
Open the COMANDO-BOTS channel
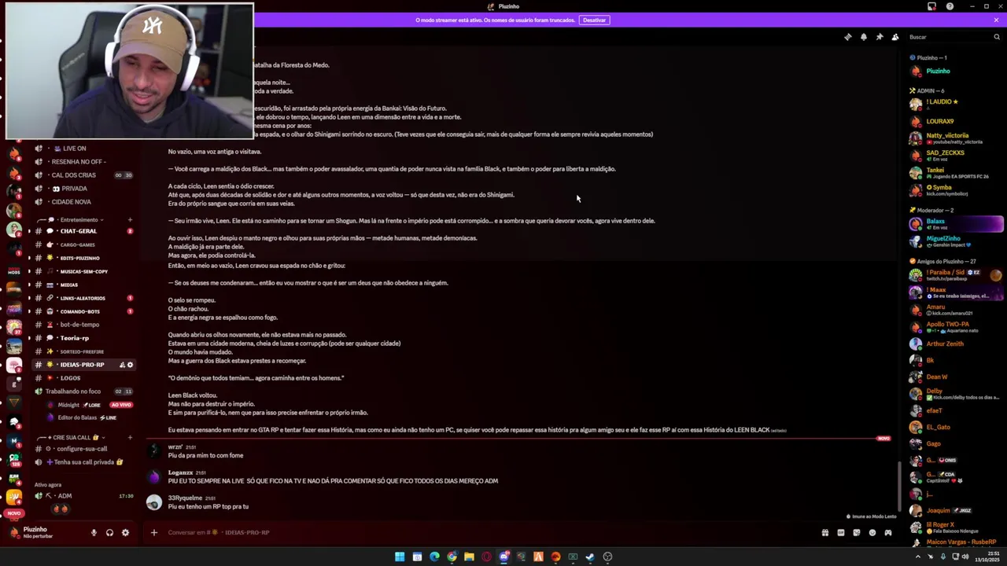pyautogui.click(x=83, y=311)
